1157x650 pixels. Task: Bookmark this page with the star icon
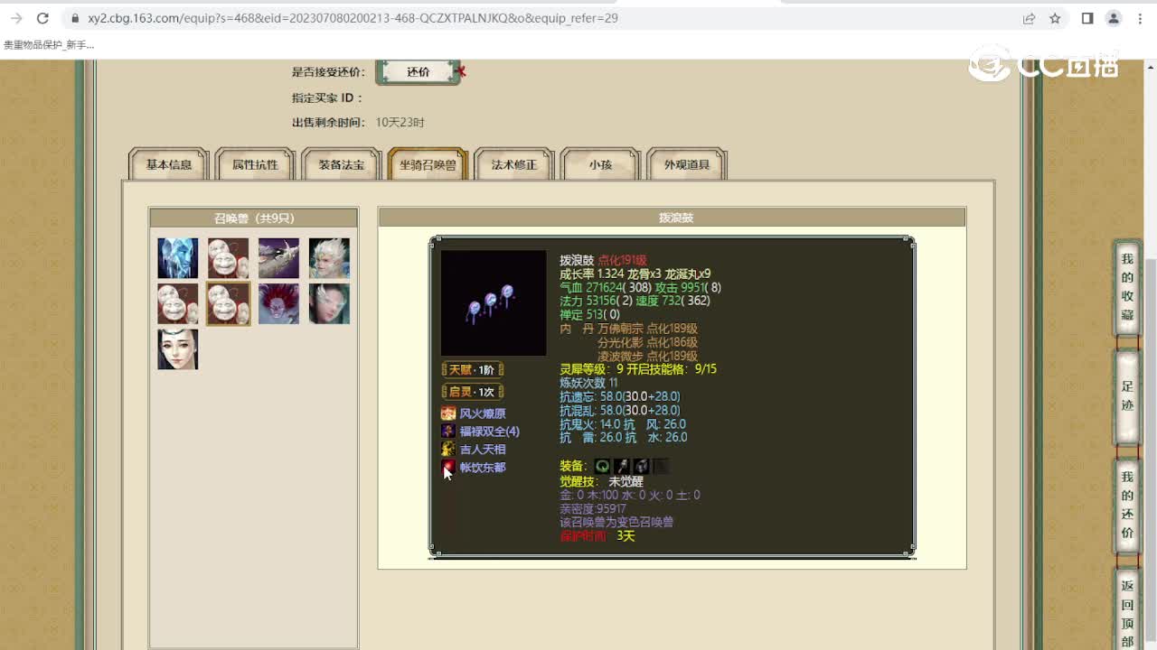[1055, 18]
